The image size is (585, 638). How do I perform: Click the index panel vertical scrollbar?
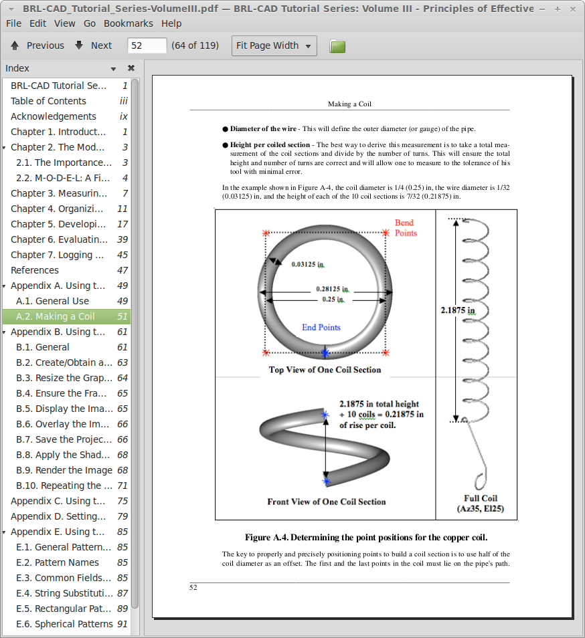[135, 334]
